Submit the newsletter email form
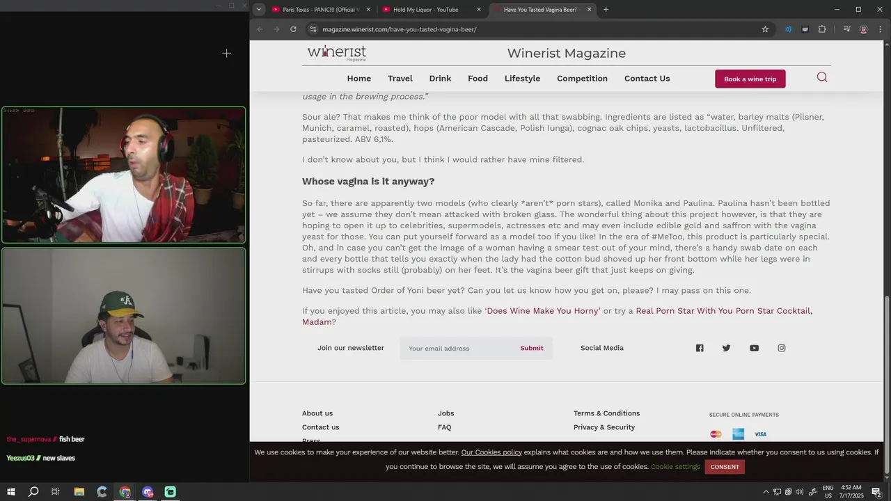 (532, 348)
